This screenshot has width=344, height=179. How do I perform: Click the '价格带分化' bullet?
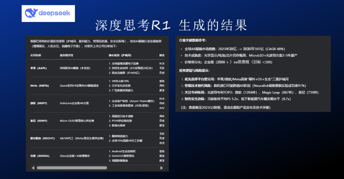pos(228,62)
